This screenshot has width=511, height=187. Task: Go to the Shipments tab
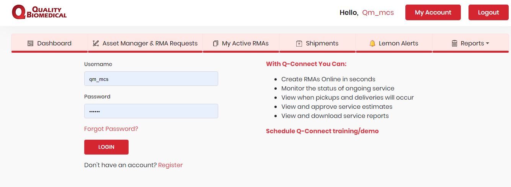click(318, 43)
